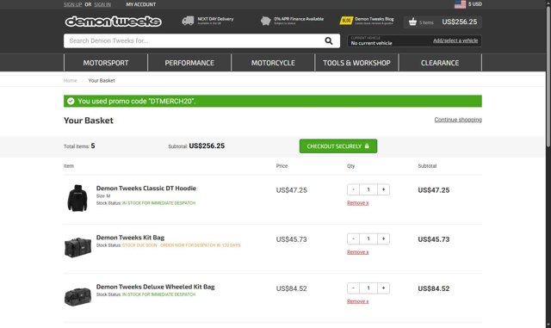Open the basket icon in header
This screenshot has height=328, width=551.
click(x=412, y=22)
